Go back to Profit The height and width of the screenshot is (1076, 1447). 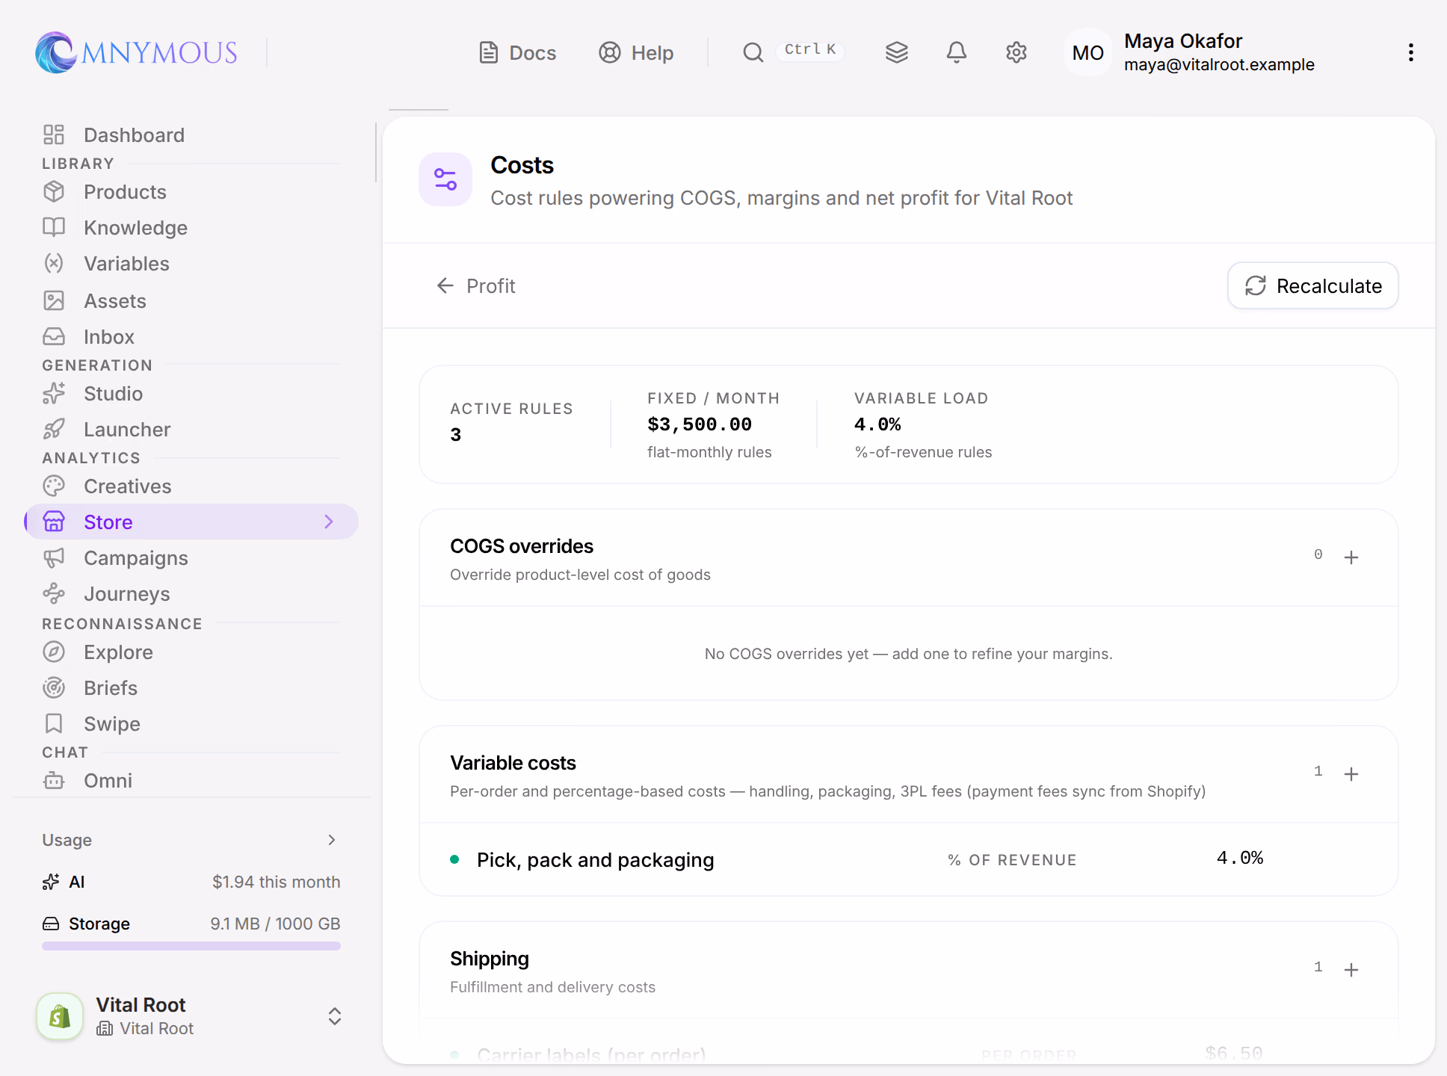click(476, 285)
